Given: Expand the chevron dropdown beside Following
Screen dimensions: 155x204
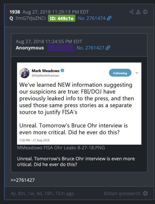Looking at the screenshot, I should pos(137,73).
